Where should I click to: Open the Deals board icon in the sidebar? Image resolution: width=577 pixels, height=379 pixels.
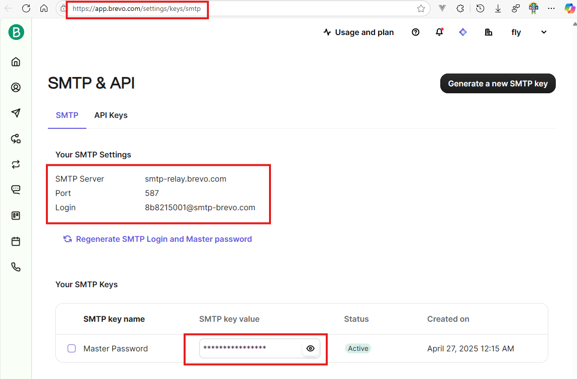(x=16, y=216)
